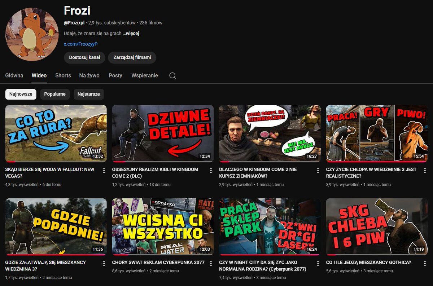Click the 15:54 duration badge
The height and width of the screenshot is (286, 433).
pos(419,157)
